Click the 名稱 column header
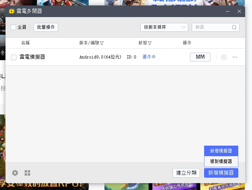 click(x=25, y=43)
